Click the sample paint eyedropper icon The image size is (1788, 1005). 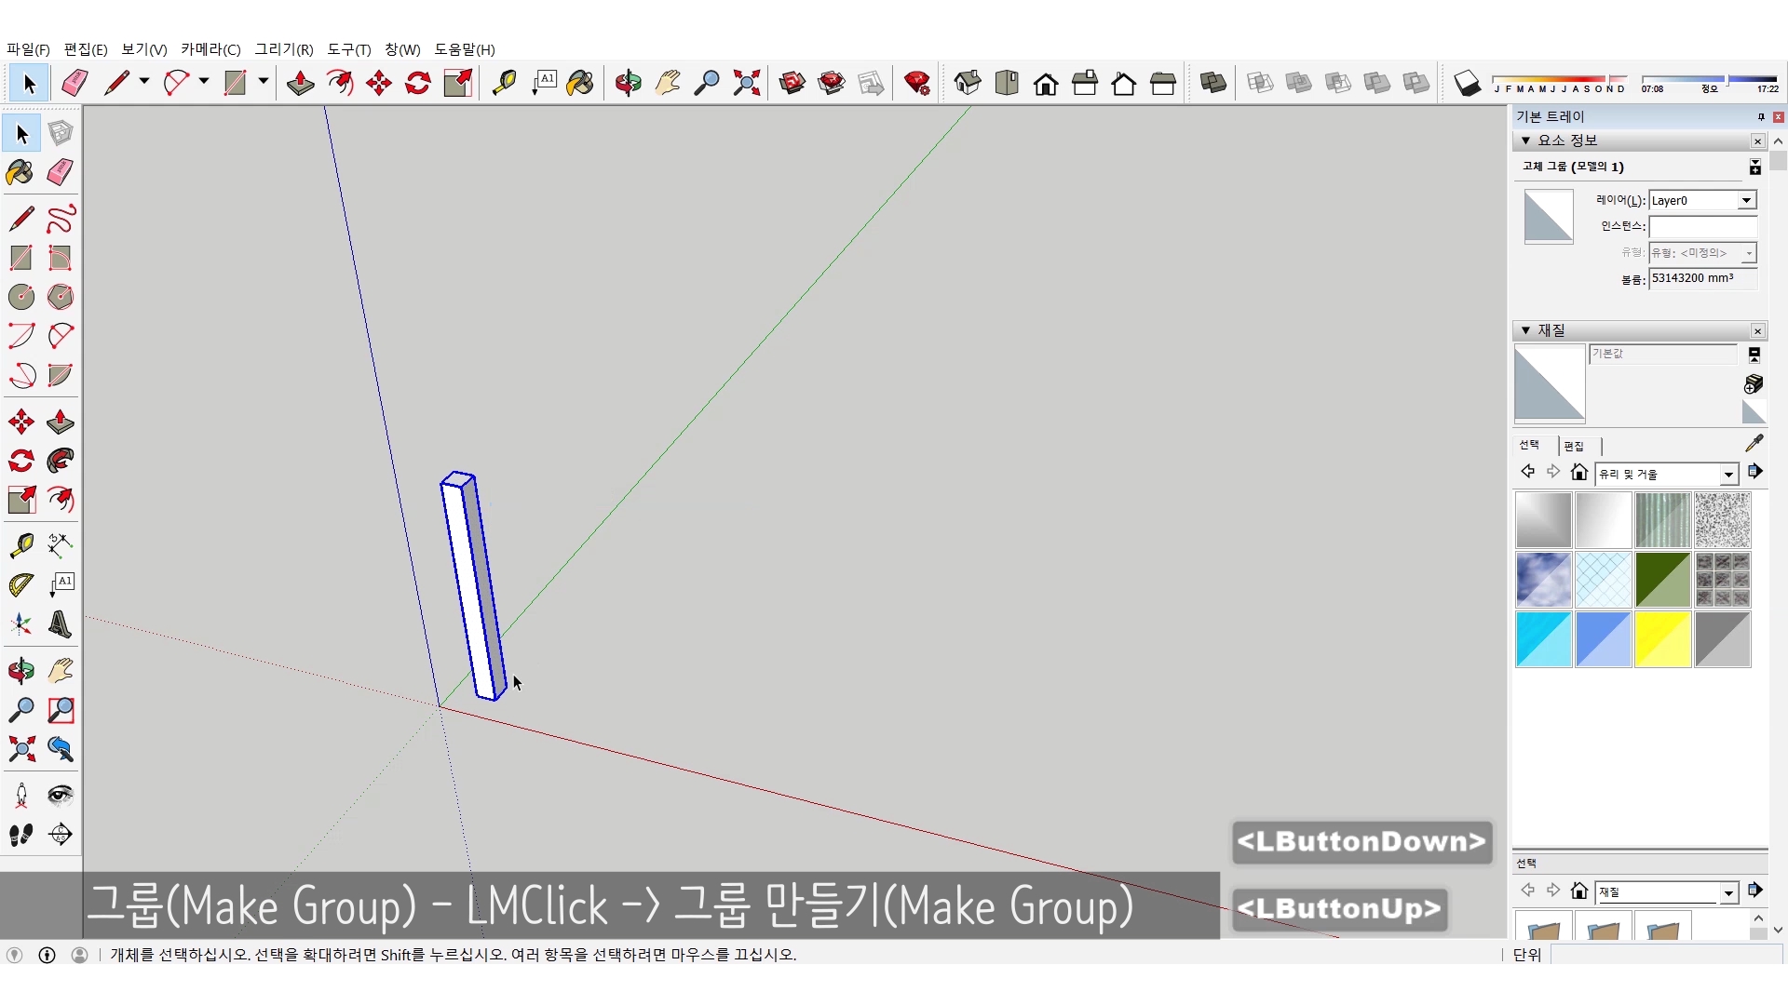[1754, 444]
